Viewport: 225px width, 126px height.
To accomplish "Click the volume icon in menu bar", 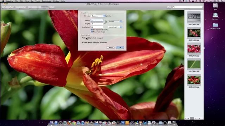I will pos(207,1).
